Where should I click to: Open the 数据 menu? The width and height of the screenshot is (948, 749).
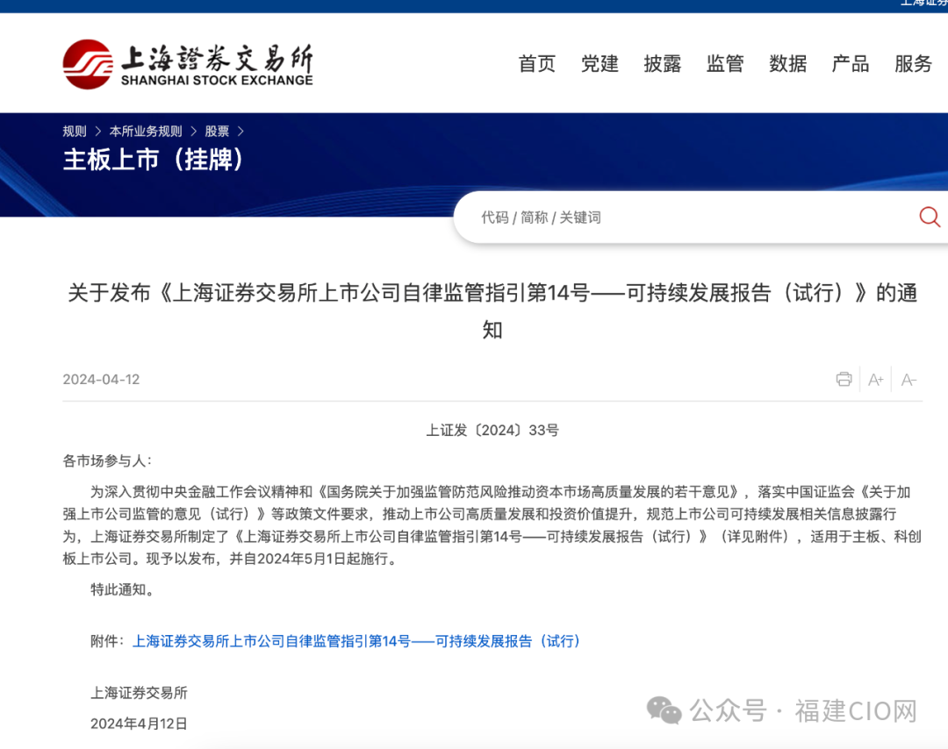click(x=787, y=64)
